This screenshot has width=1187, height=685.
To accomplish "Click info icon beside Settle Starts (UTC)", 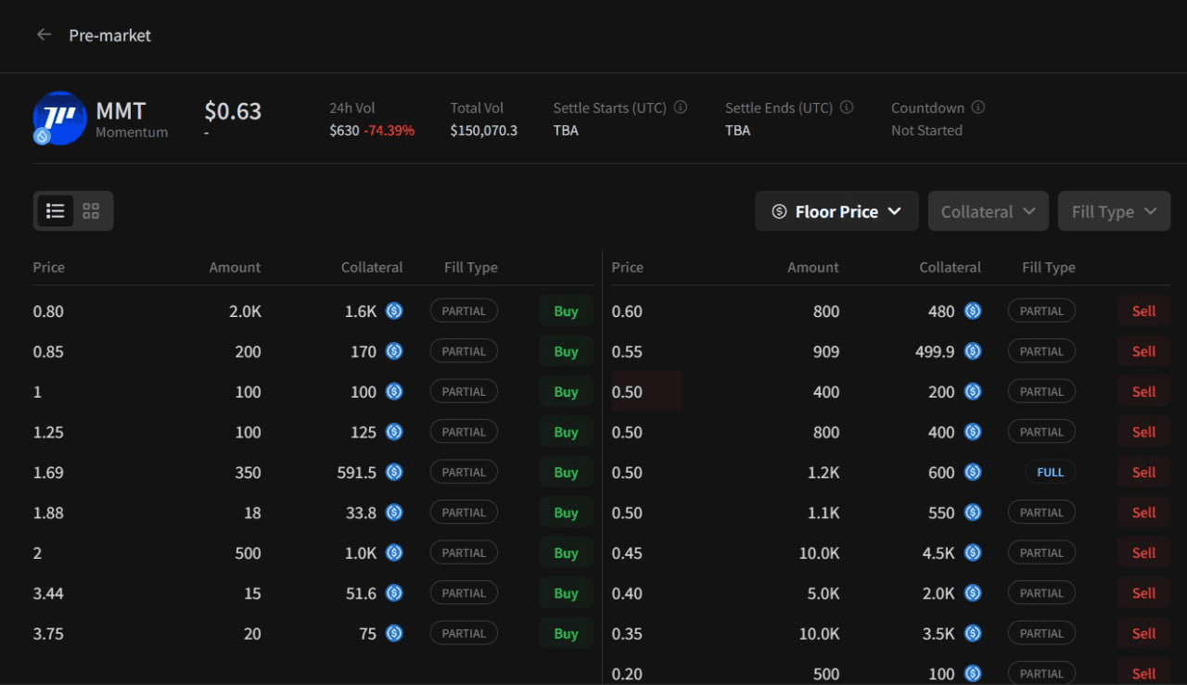I will (681, 108).
